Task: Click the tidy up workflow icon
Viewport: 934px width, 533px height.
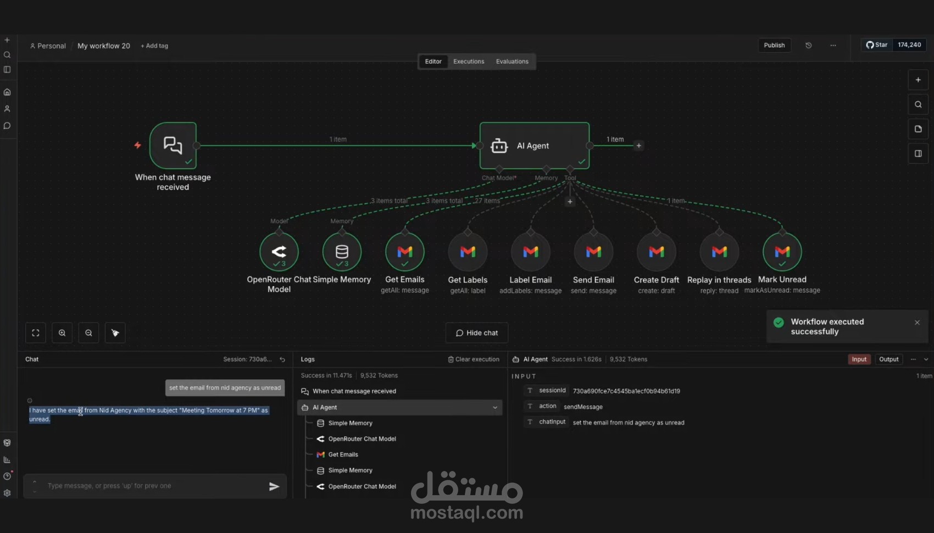Action: tap(115, 332)
